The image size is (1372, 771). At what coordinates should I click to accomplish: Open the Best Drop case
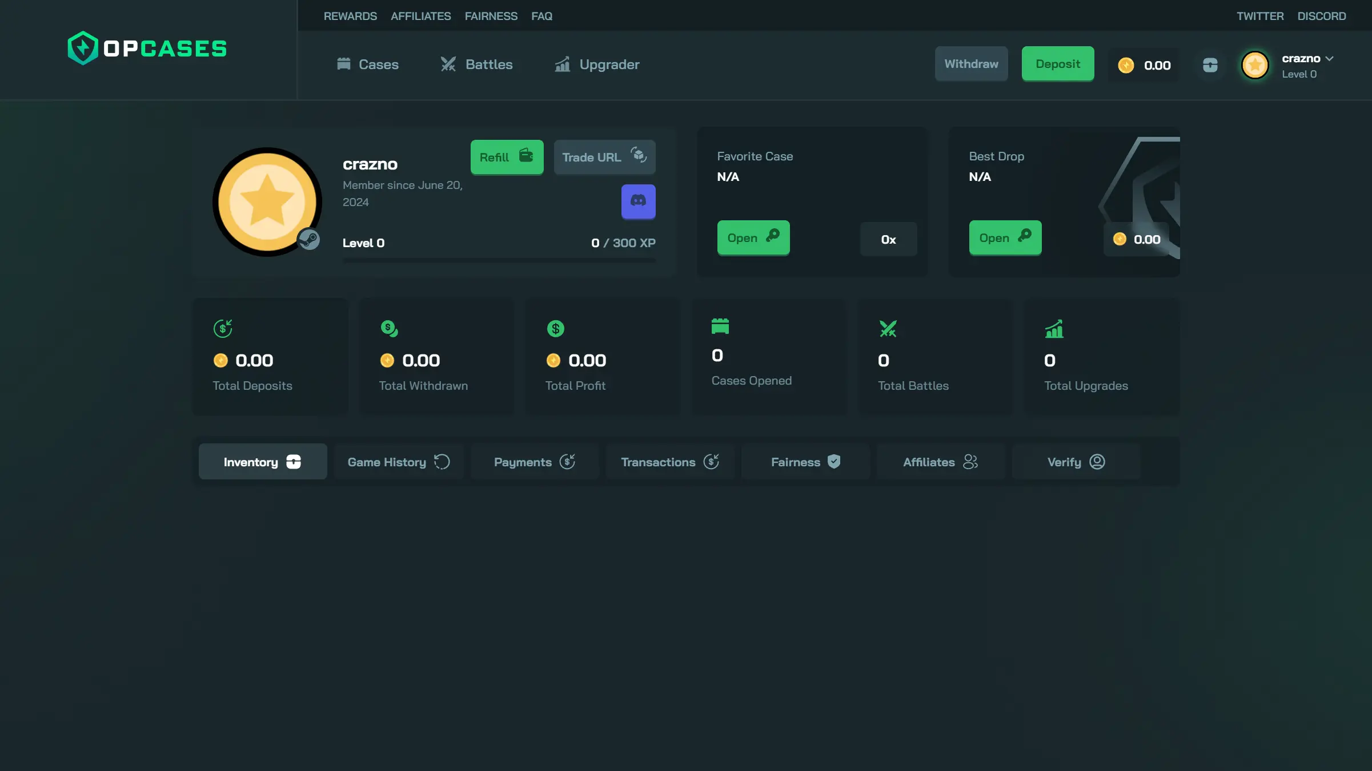point(1005,237)
